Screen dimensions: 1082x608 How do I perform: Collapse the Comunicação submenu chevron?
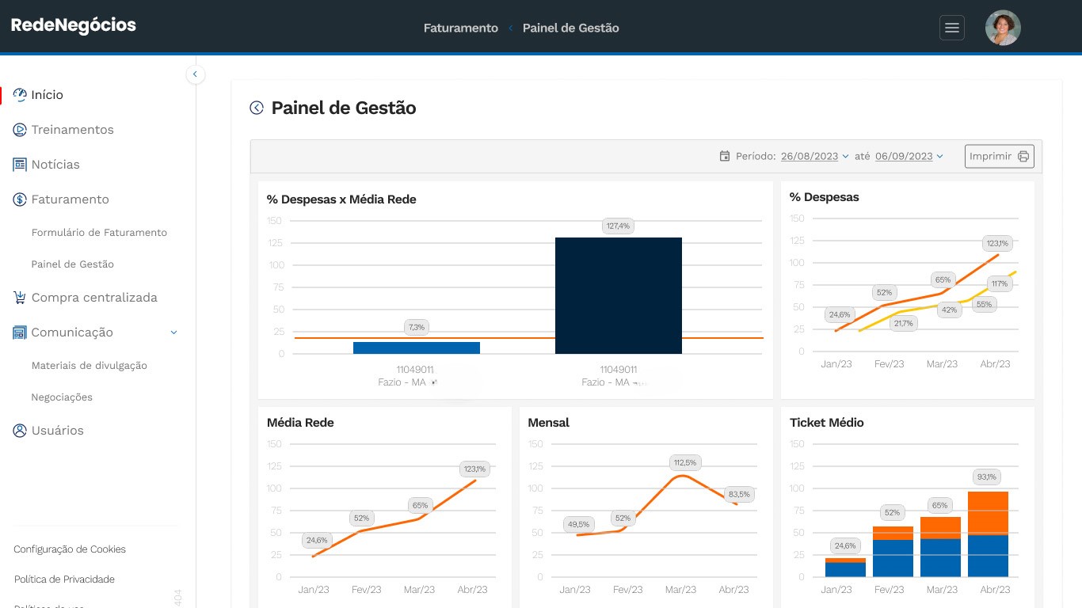tap(174, 332)
